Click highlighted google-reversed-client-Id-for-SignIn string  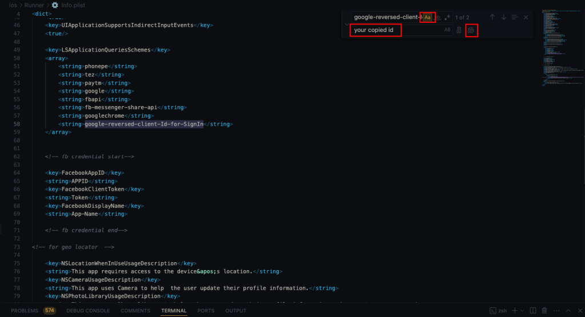click(144, 124)
